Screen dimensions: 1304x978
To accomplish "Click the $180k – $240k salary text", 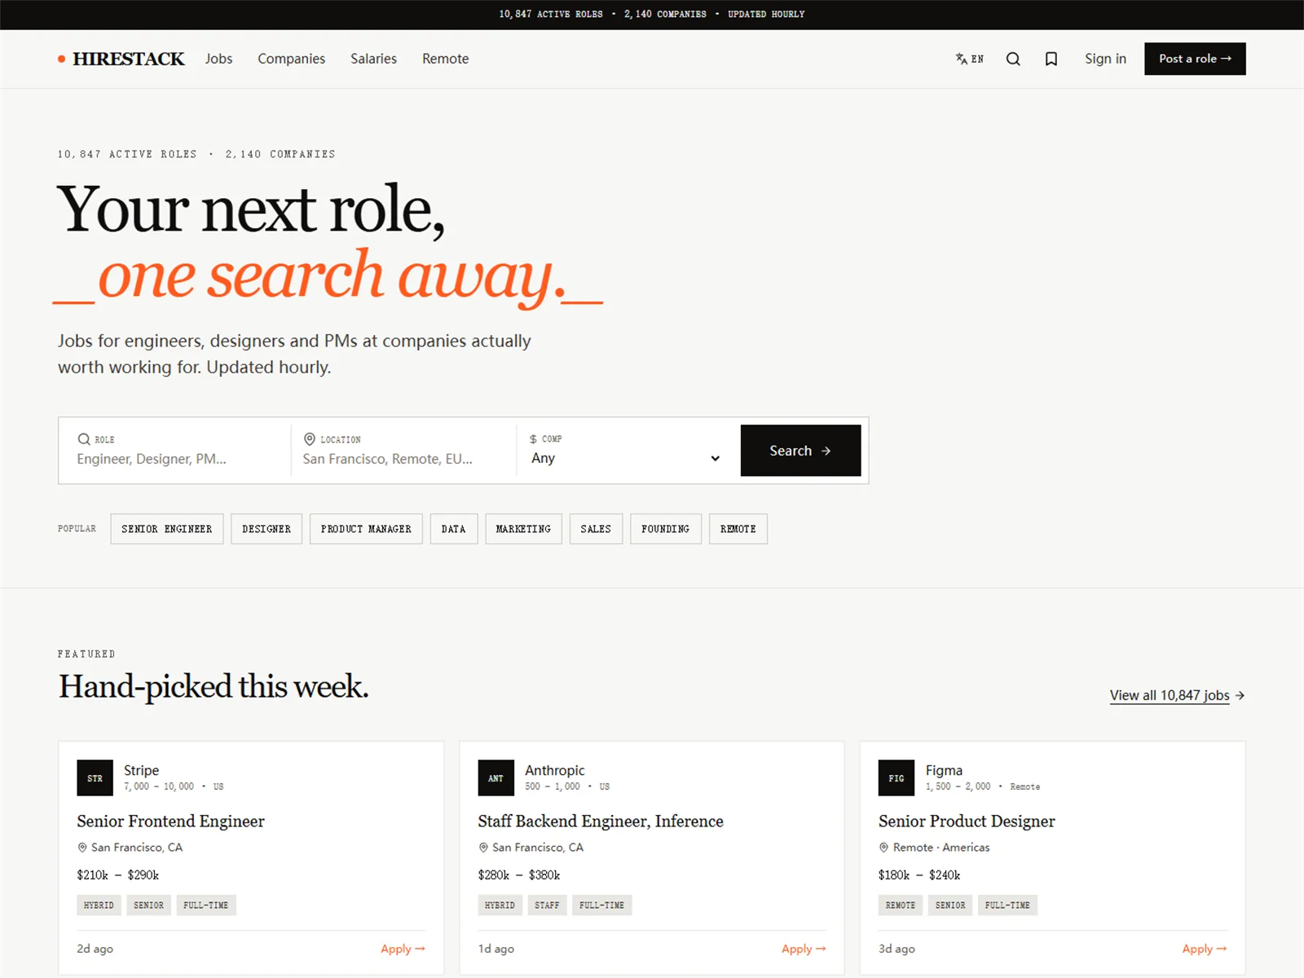I will pyautogui.click(x=919, y=875).
